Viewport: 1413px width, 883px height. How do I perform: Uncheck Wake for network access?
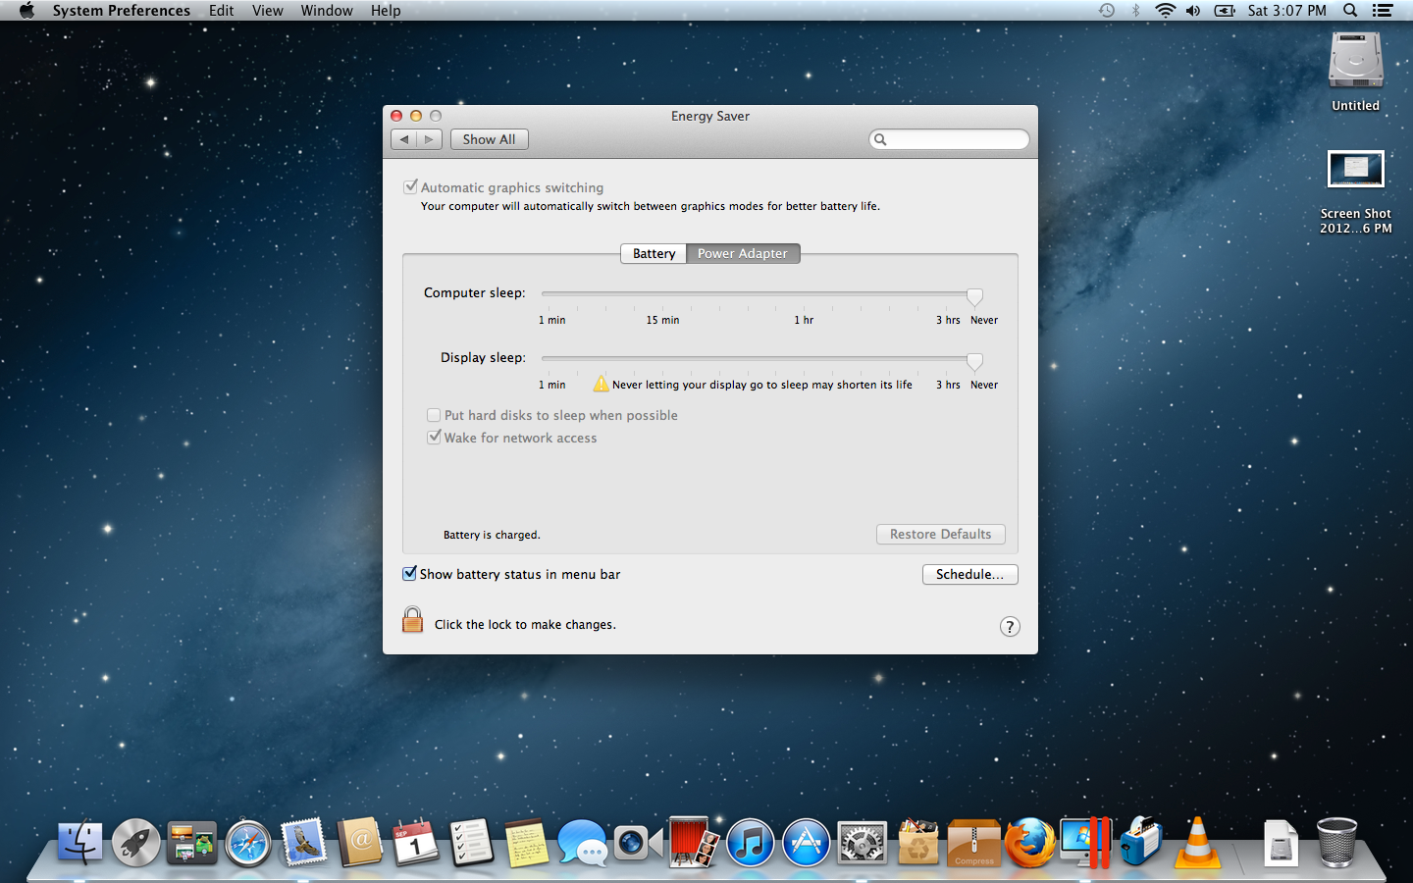(434, 438)
